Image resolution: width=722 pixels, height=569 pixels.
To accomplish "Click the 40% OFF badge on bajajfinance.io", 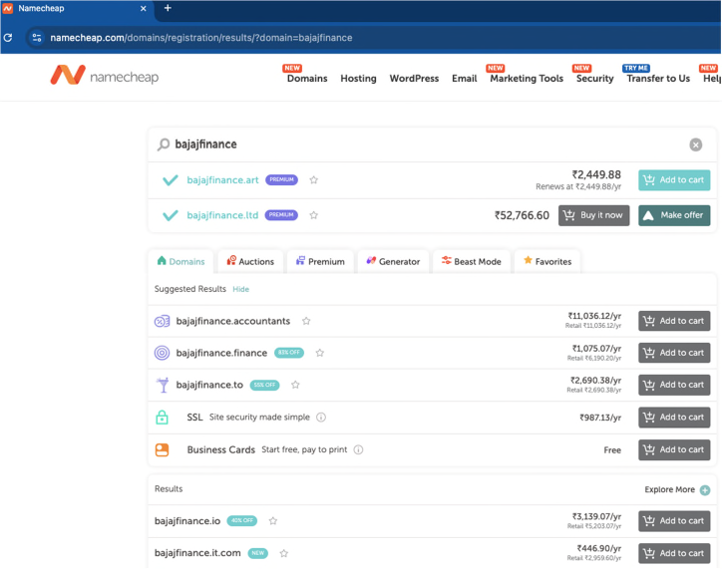I will pyautogui.click(x=241, y=521).
